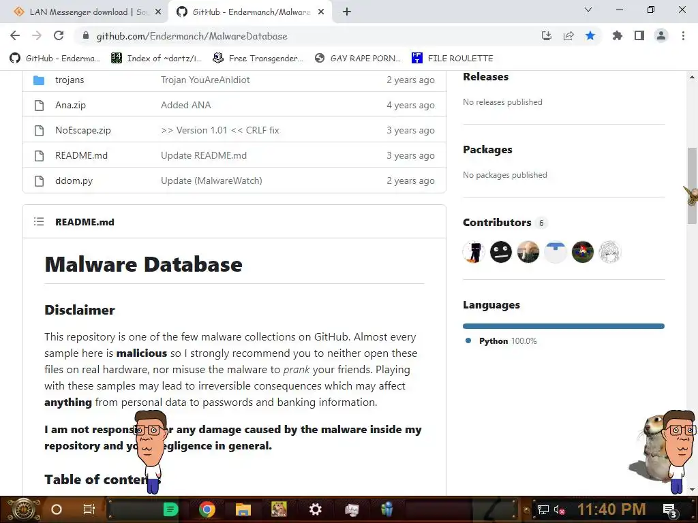Open the tab search chevron
The image size is (698, 523).
(588, 10)
